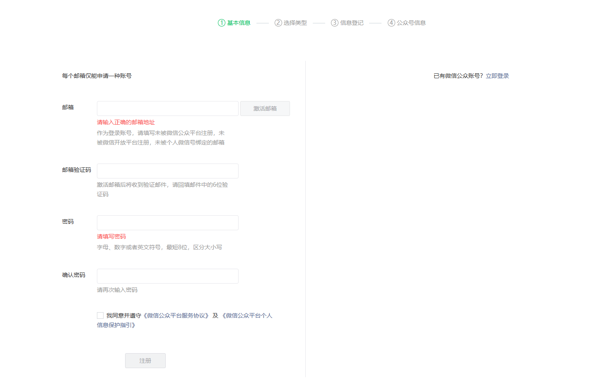
Task: Click the 每个邮箱仅能申请一种账号 notice text
Action: tap(97, 76)
